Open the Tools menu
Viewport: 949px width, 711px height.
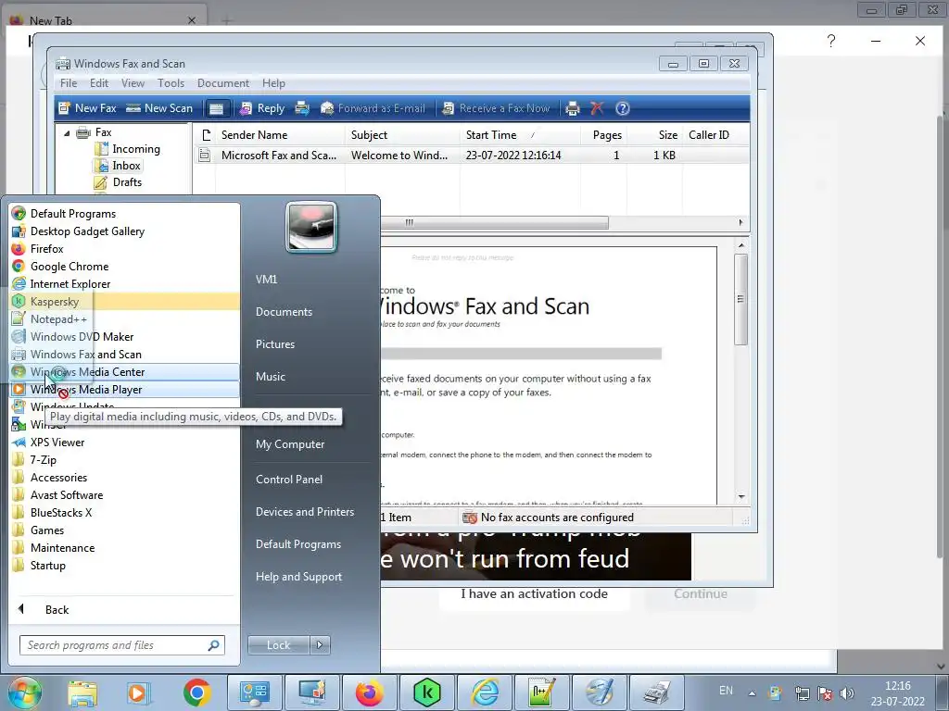(171, 83)
